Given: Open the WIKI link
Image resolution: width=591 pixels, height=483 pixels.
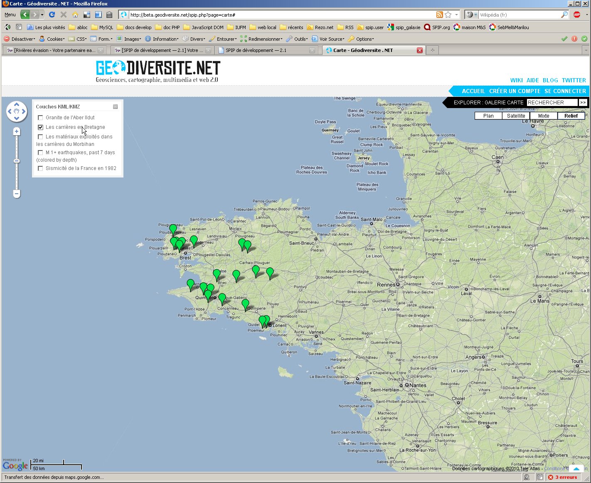Looking at the screenshot, I should coord(517,80).
